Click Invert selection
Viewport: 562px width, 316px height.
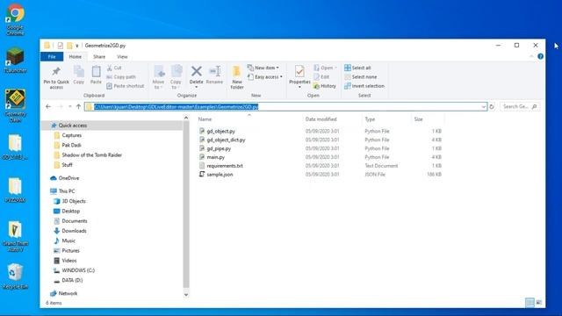coord(364,86)
